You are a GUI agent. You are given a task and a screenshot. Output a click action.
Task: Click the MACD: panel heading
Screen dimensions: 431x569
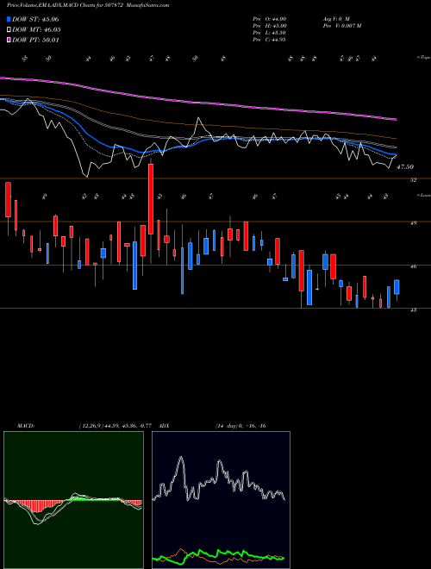coord(26,426)
